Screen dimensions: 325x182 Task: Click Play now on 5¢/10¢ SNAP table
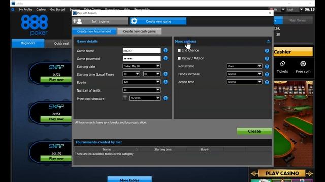(56, 159)
